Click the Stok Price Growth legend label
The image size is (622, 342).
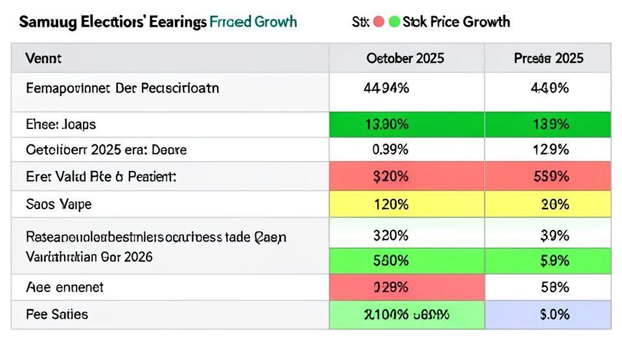(x=456, y=22)
